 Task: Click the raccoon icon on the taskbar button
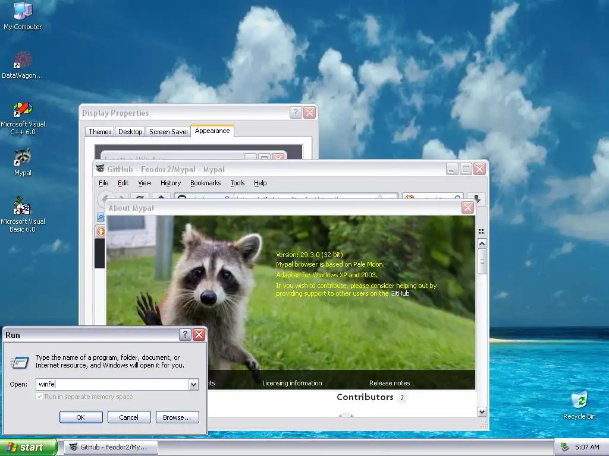coord(73,447)
